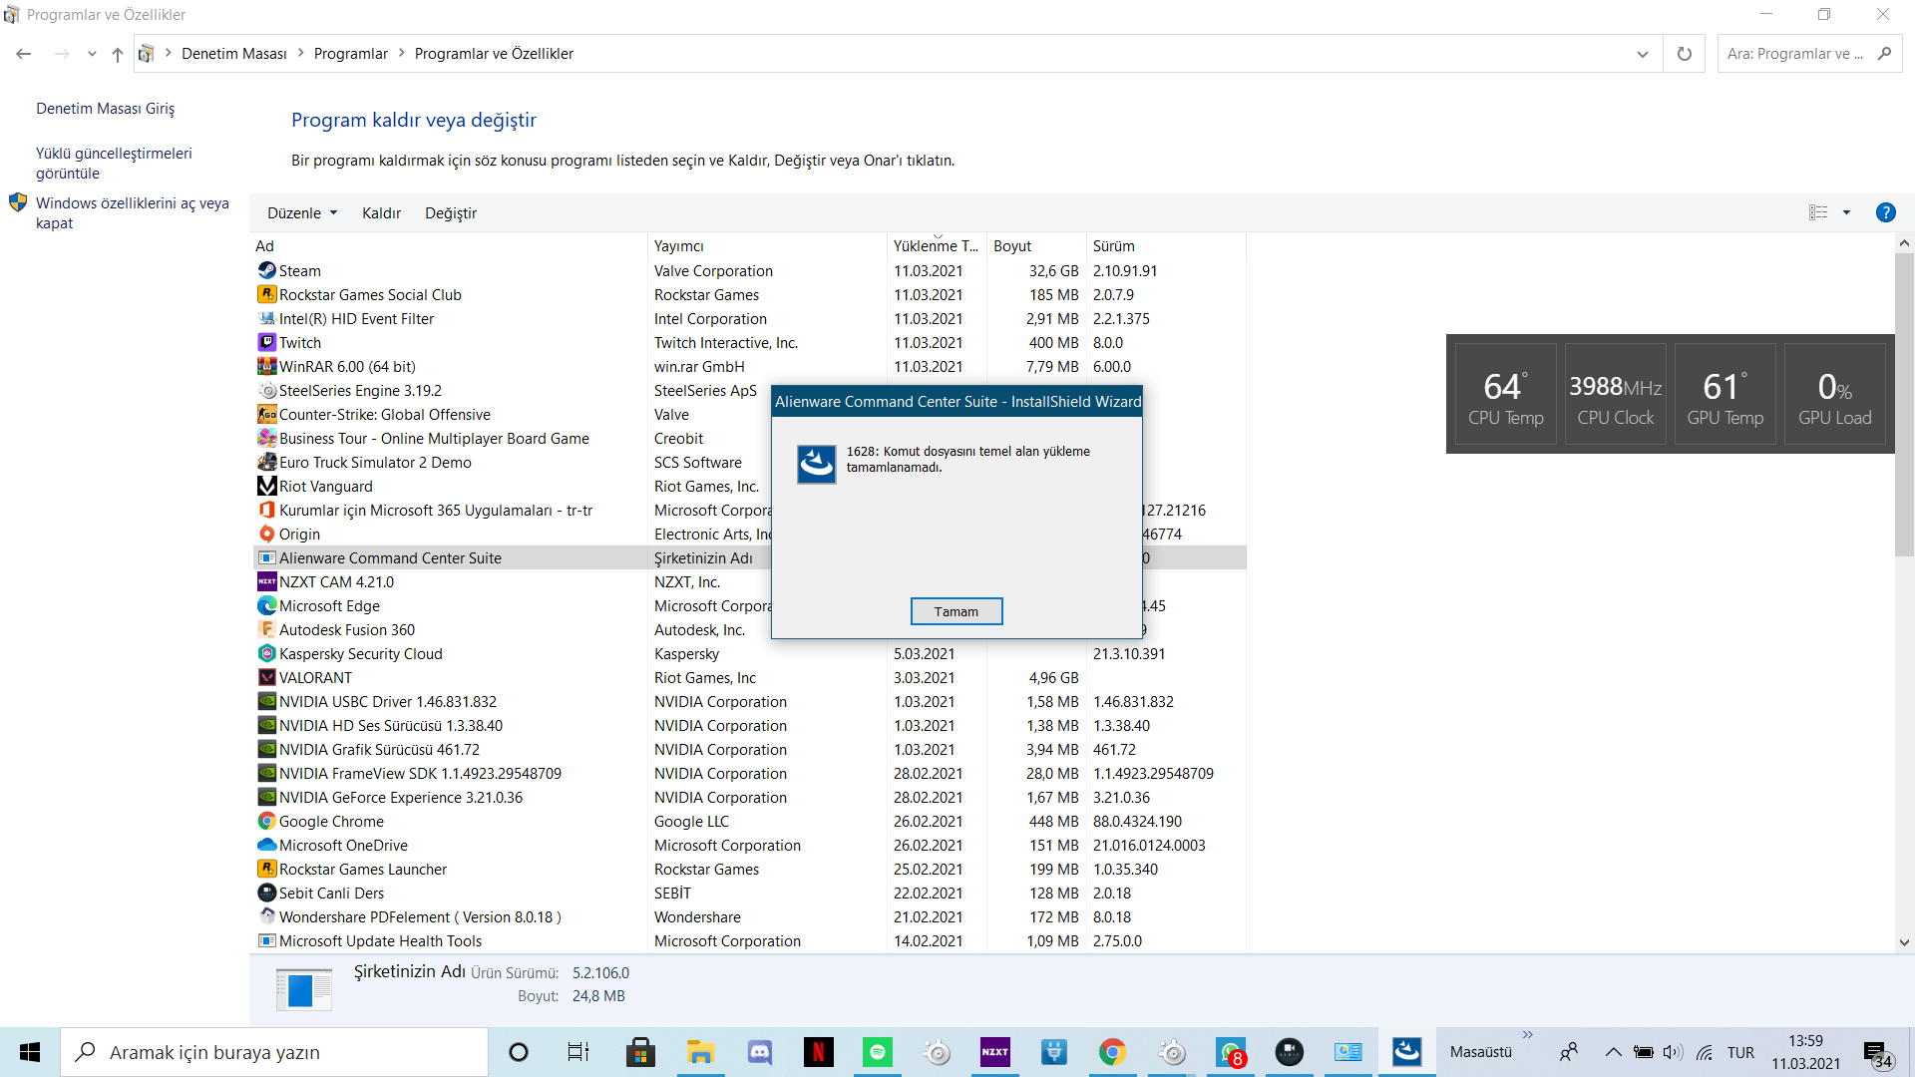Select the Riot Vanguard icon
The width and height of the screenshot is (1915, 1077).
[266, 486]
